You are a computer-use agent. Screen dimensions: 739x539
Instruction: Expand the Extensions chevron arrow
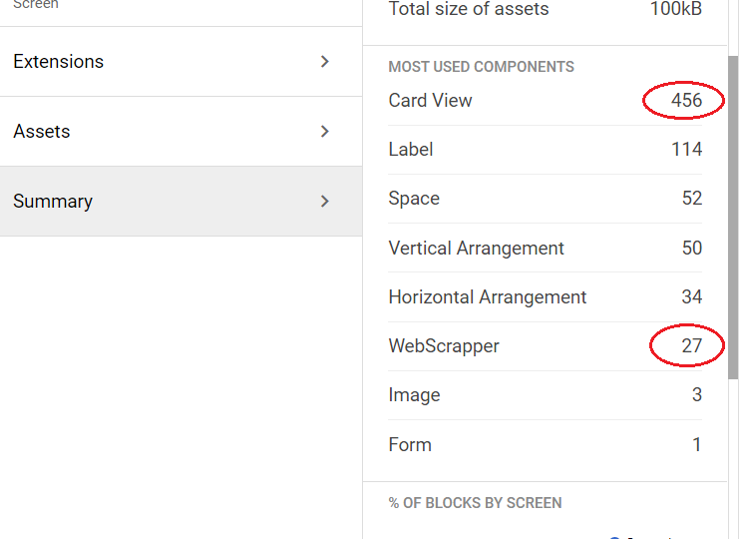324,62
